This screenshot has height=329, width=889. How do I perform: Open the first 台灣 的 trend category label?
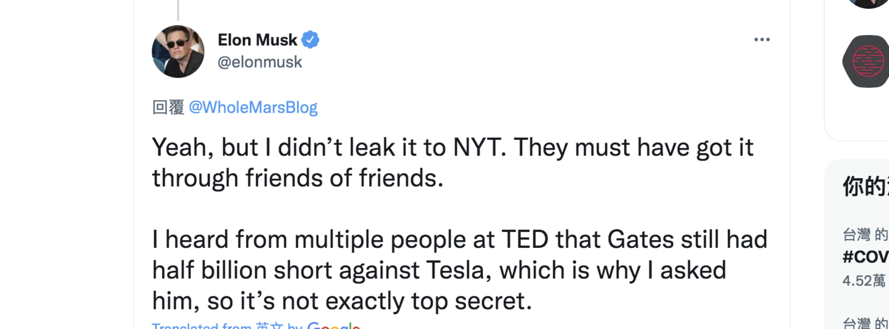pyautogui.click(x=865, y=235)
